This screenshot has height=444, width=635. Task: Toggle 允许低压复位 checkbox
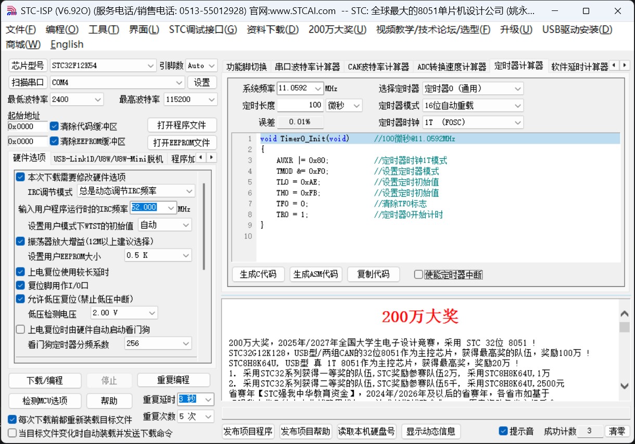[20, 299]
